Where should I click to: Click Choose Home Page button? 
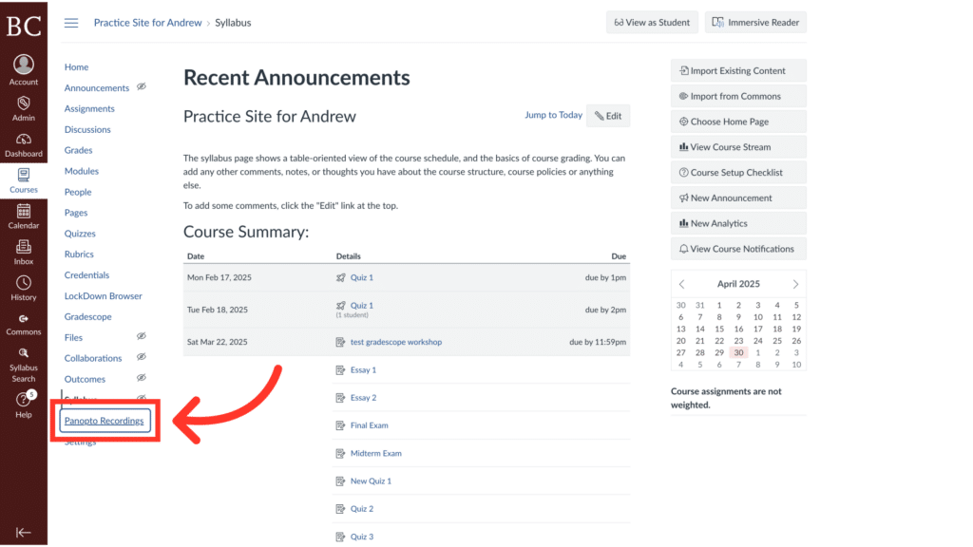(x=738, y=122)
